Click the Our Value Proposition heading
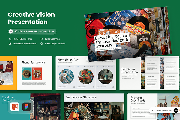Image resolution: width=180 pixels, height=120 pixels. (130, 71)
